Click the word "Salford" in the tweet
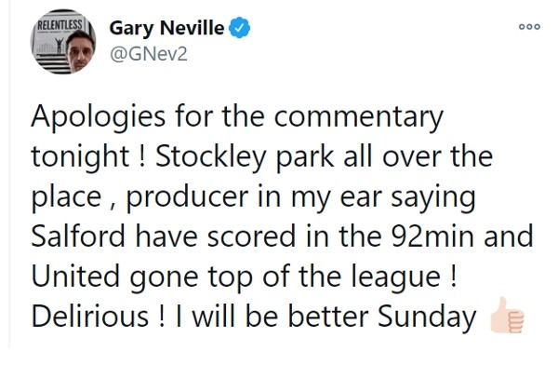This screenshot has width=558, height=365. tap(78, 236)
